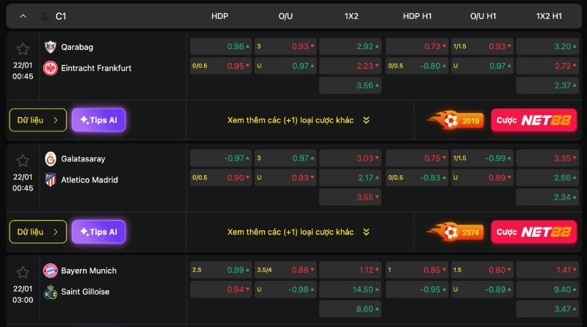Collapse the C1 league section chevron
The image size is (587, 327).
coord(23,16)
